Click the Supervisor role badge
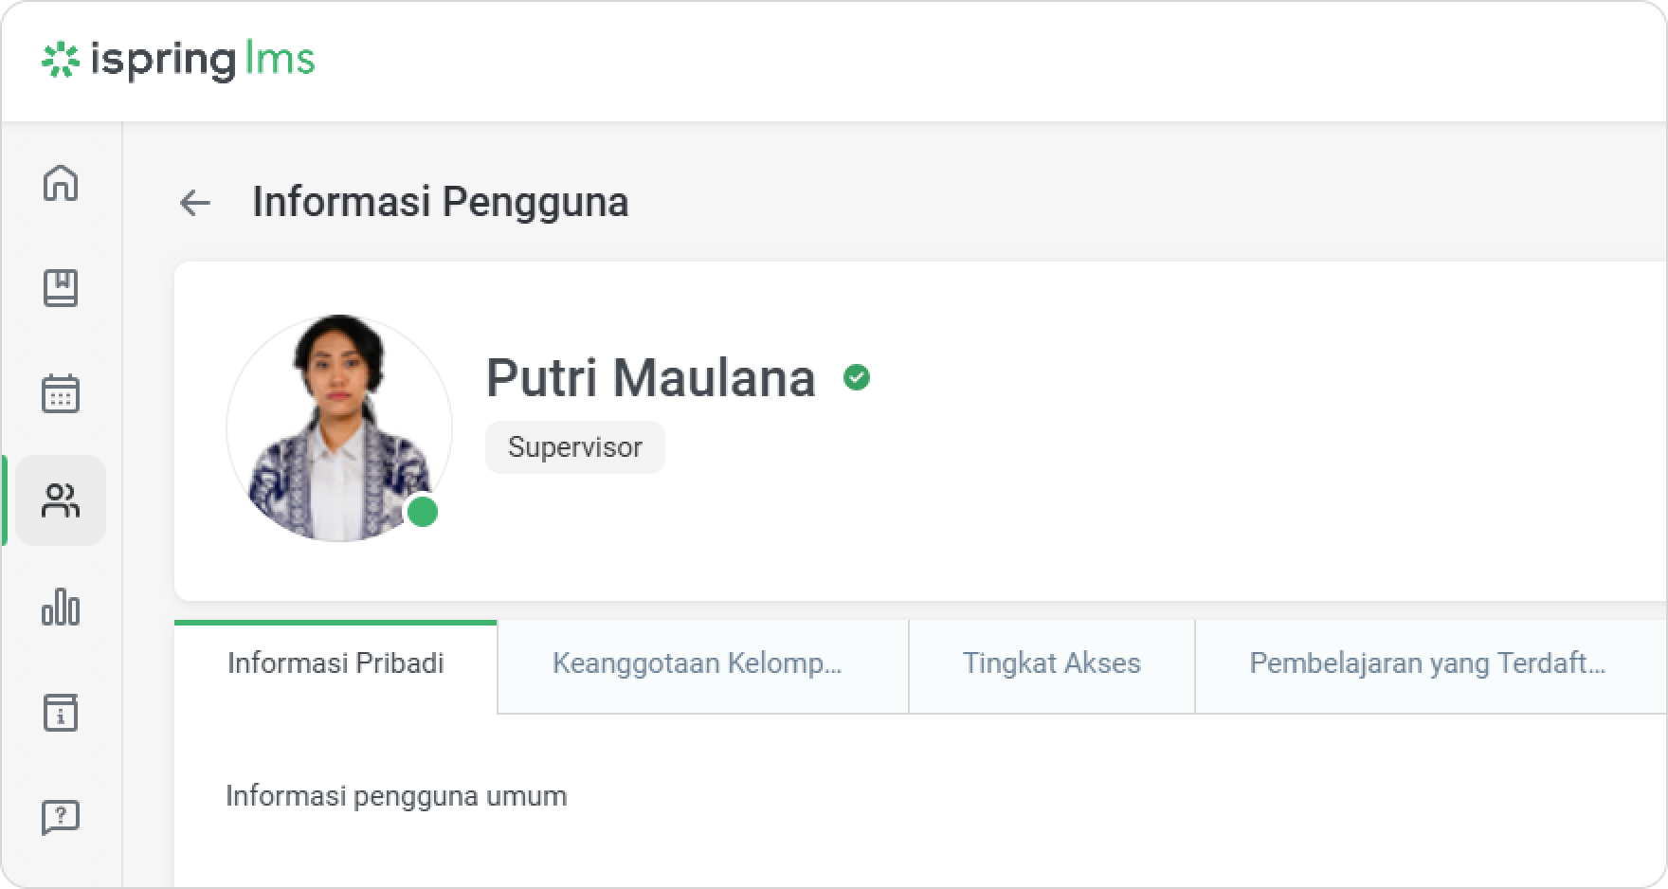This screenshot has height=889, width=1668. coord(575,447)
